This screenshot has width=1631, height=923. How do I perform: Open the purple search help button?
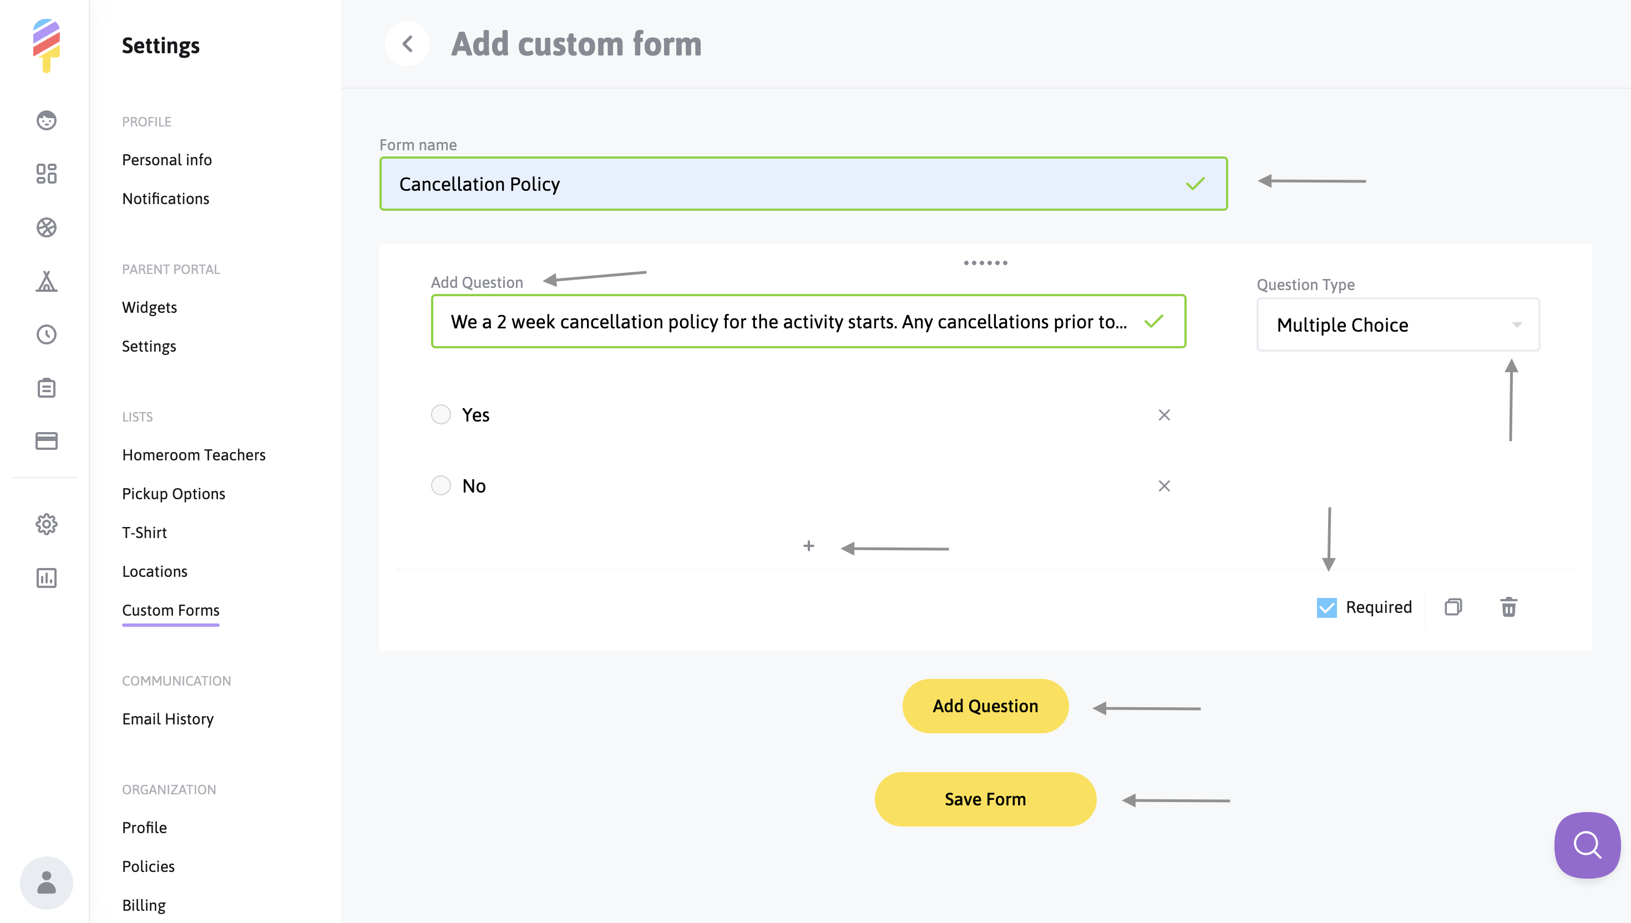point(1587,844)
